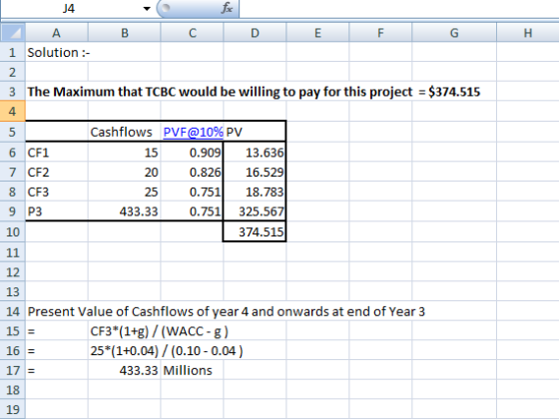The height and width of the screenshot is (419, 559).
Task: Select cashflow value 25 in row 8
Action: (125, 192)
